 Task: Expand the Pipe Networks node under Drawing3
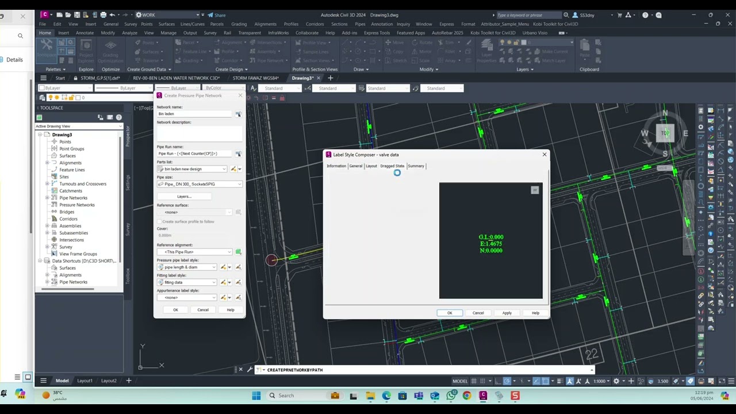(47, 198)
